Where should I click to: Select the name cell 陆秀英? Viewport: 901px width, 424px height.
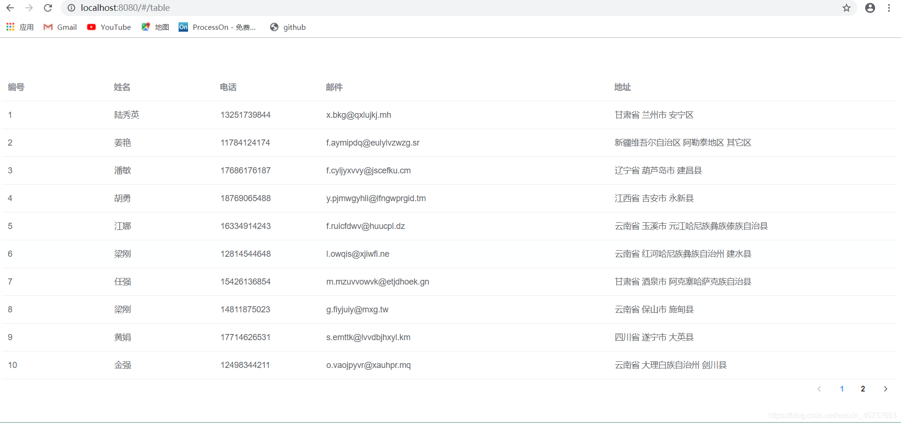[x=127, y=115]
